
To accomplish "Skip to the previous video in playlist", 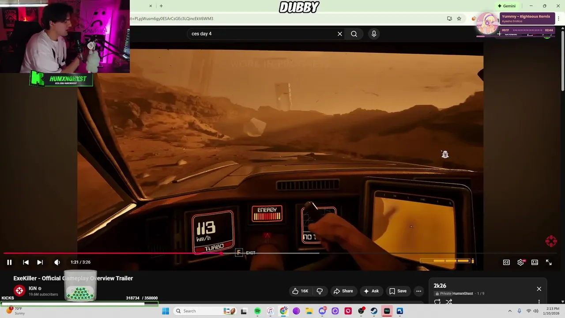I will tap(26, 262).
